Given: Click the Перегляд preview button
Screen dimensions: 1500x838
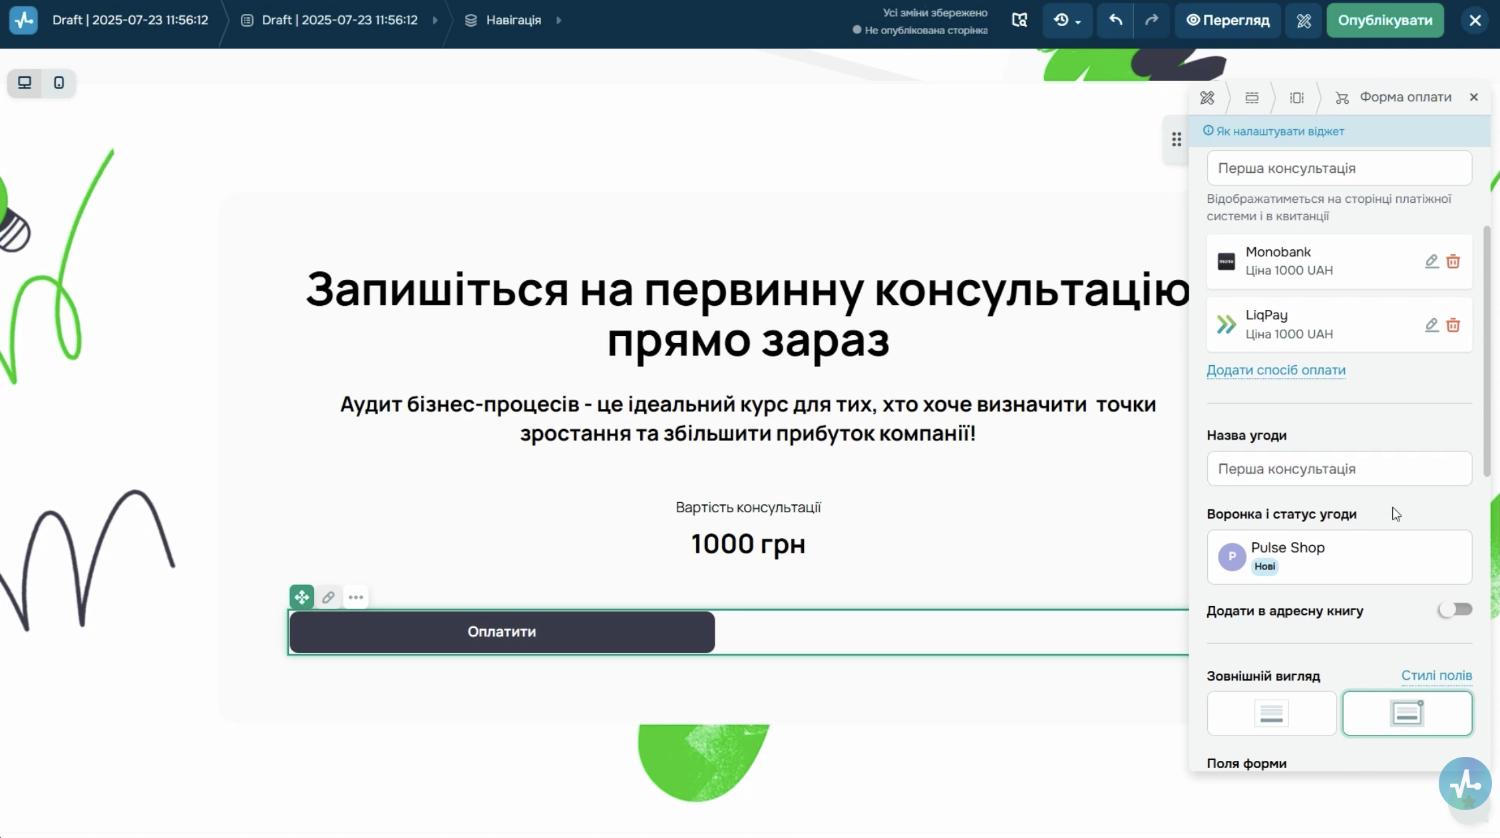Looking at the screenshot, I should (x=1228, y=20).
